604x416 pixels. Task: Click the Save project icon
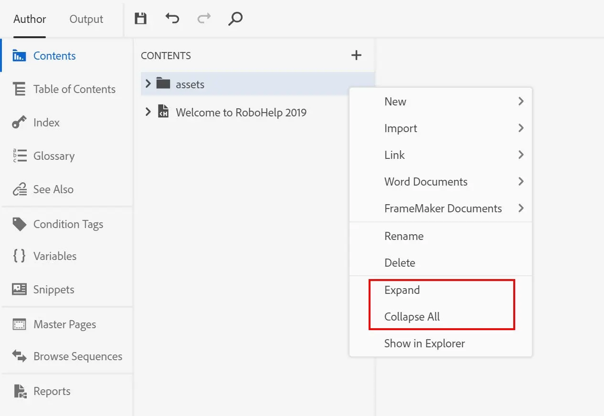(x=140, y=18)
